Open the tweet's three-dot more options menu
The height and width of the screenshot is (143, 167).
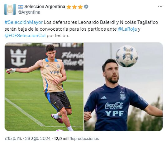[x=160, y=7]
